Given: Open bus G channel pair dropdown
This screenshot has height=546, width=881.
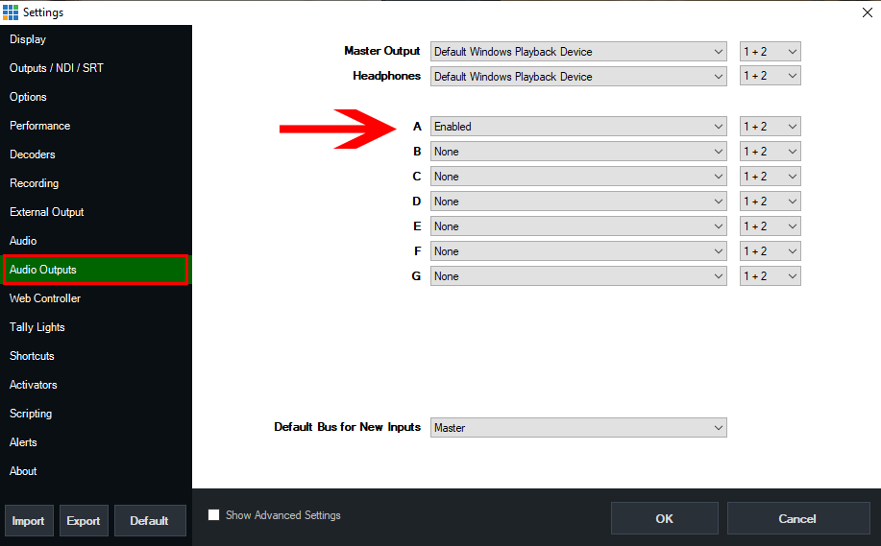Looking at the screenshot, I should [770, 276].
